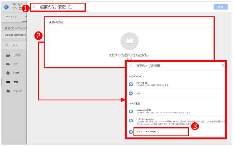Click the 保存 save button

coord(221,7)
